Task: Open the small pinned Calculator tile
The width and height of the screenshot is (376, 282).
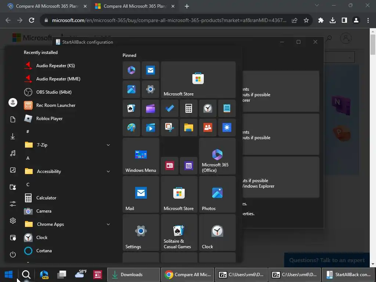Action: click(189, 108)
